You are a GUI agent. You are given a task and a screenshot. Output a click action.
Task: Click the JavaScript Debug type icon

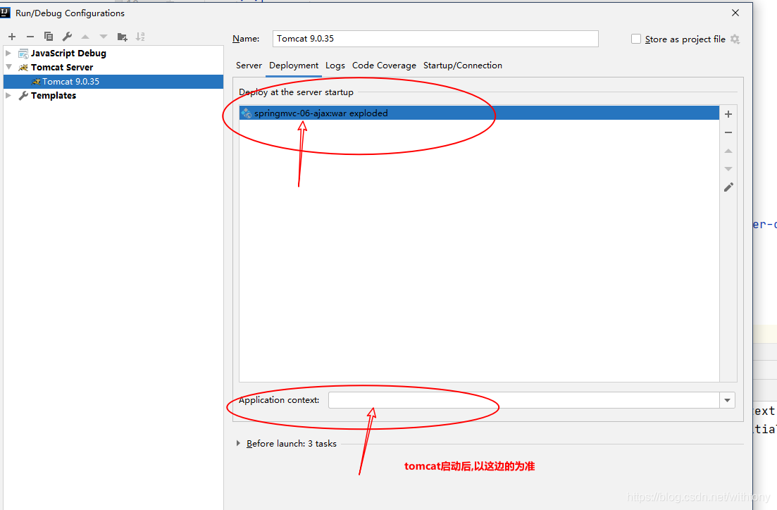pyautogui.click(x=23, y=54)
